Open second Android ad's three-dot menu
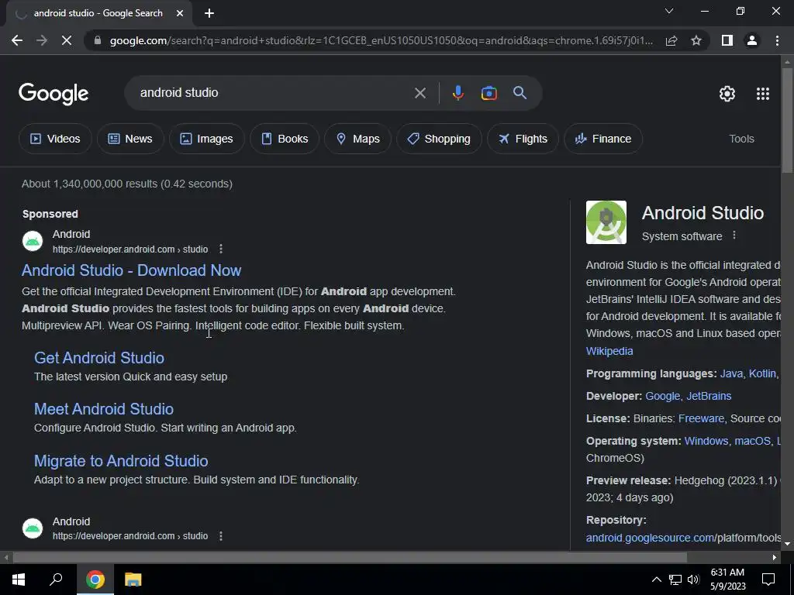The width and height of the screenshot is (794, 595). pyautogui.click(x=221, y=536)
